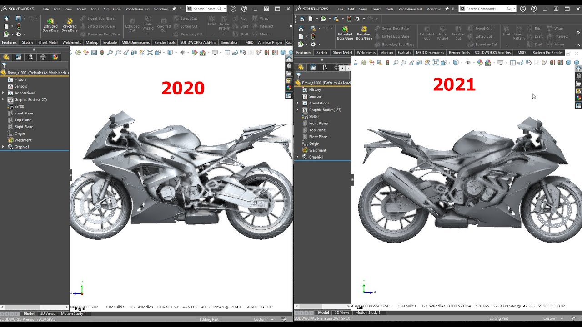582x327 pixels.
Task: Open View Settings monitor dropdown in 2021 toolbar
Action: click(x=506, y=63)
